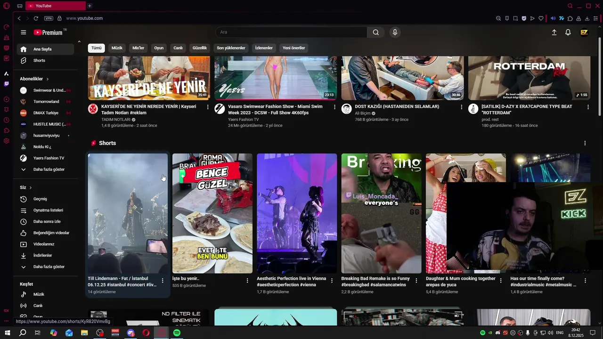Screen dimensions: 603x339
Task: Open a new browser tab
Action: point(90,6)
